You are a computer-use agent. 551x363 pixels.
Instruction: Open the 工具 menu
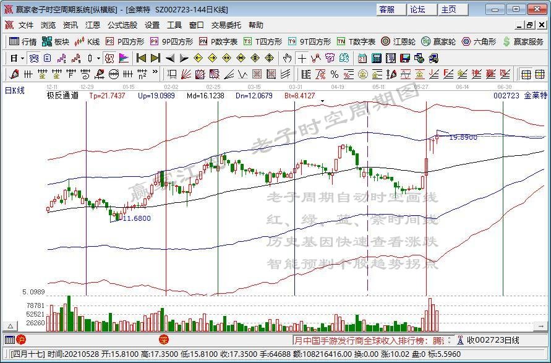174,25
